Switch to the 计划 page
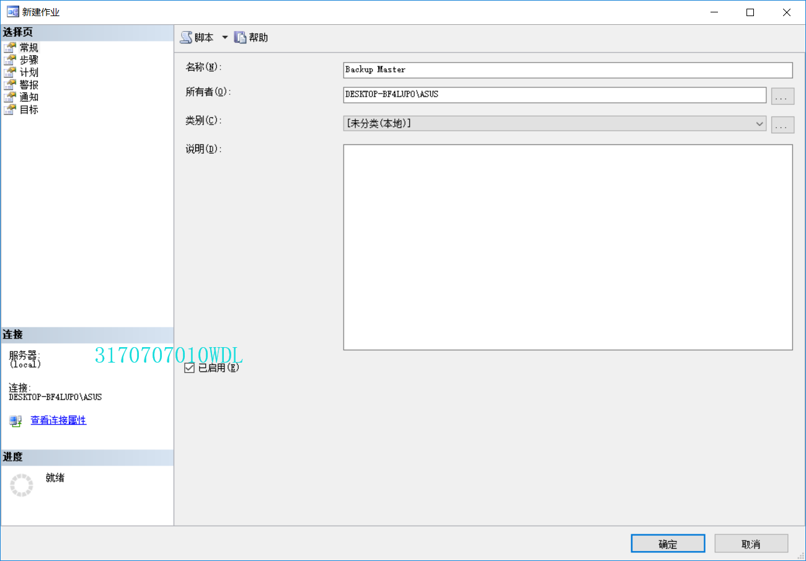Viewport: 806px width, 561px height. (x=30, y=72)
